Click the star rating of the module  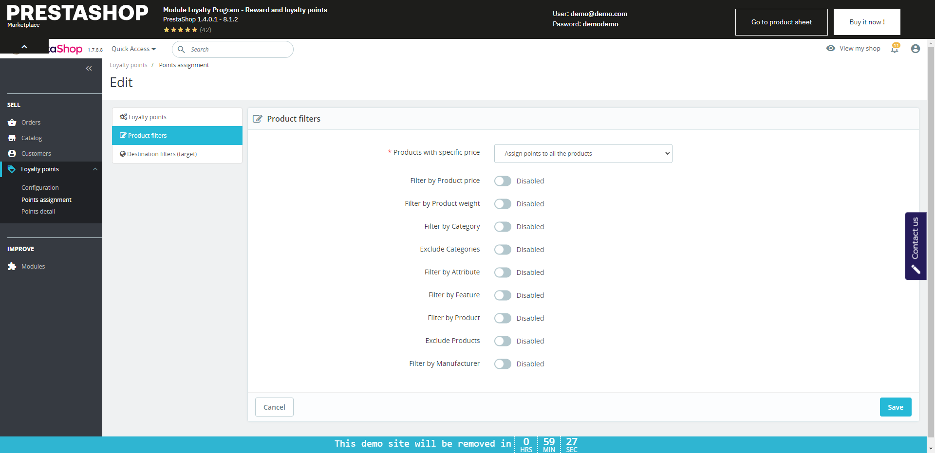[x=181, y=30]
